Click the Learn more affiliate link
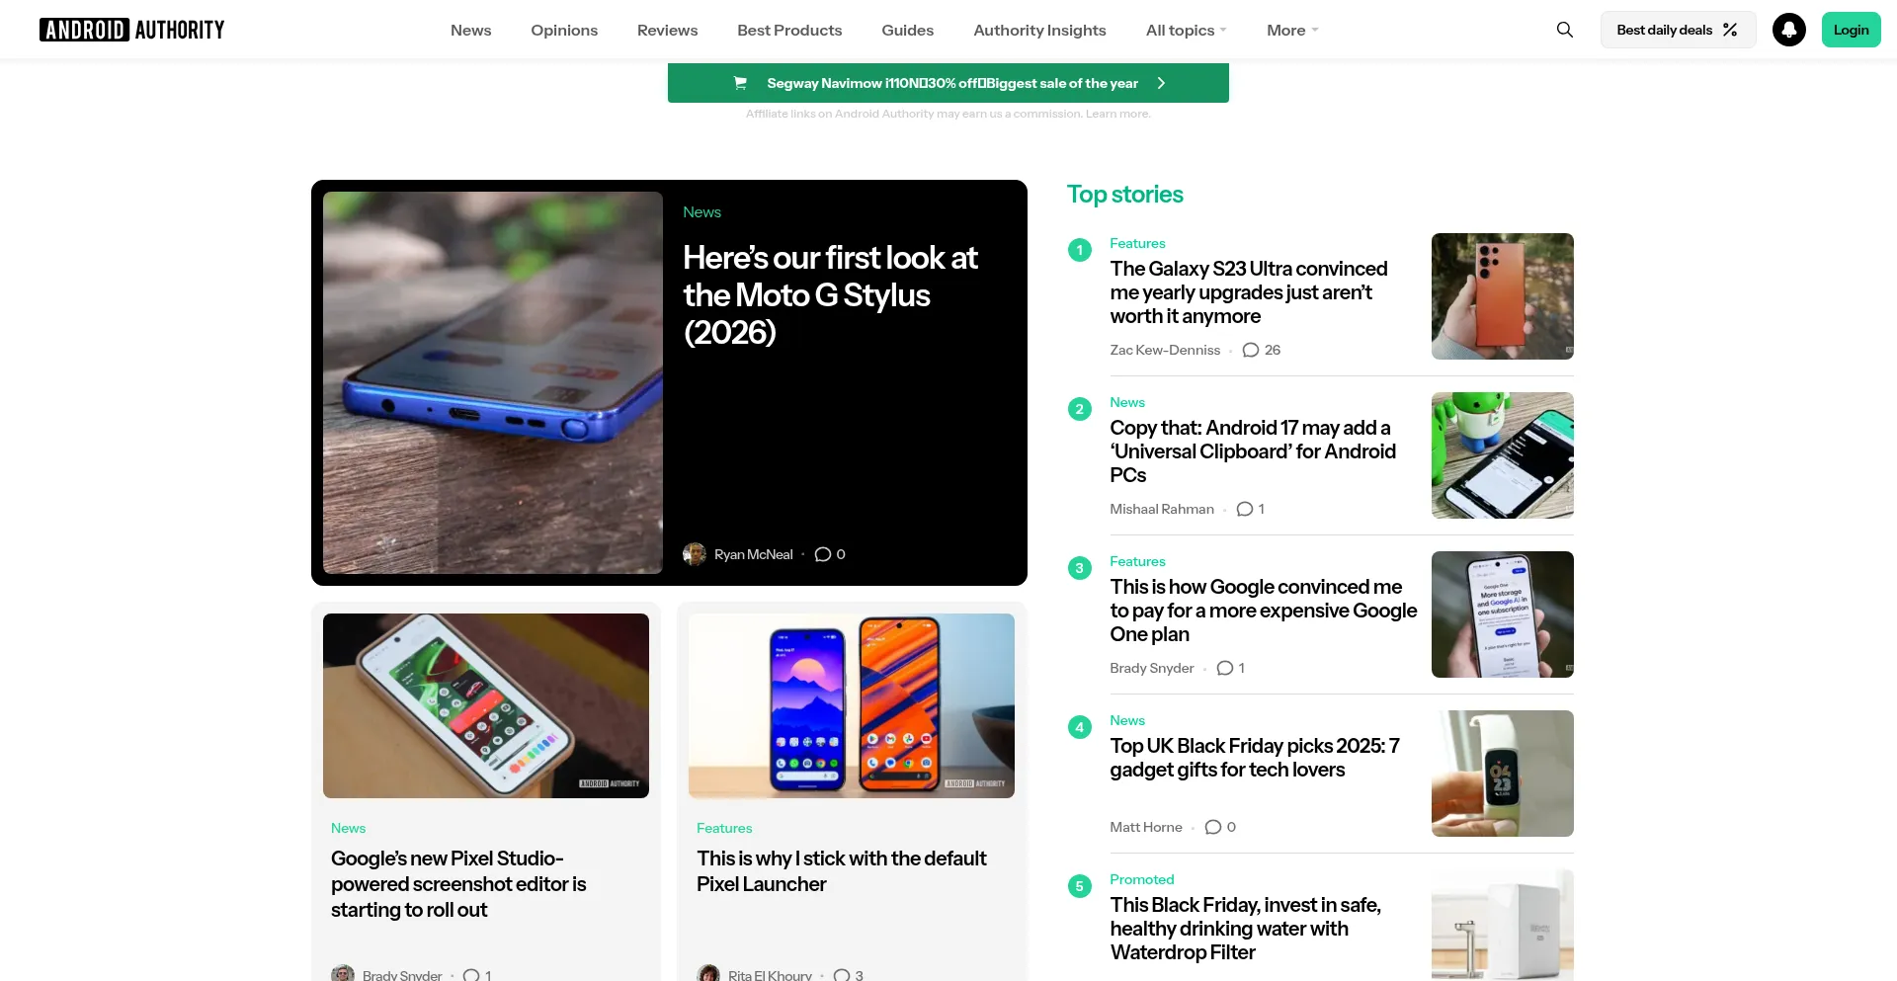 (1117, 114)
